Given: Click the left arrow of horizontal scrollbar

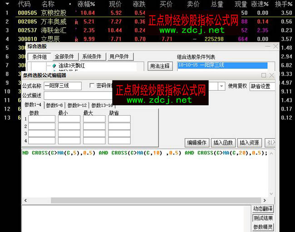Looking at the screenshot, I should [x=25, y=200].
